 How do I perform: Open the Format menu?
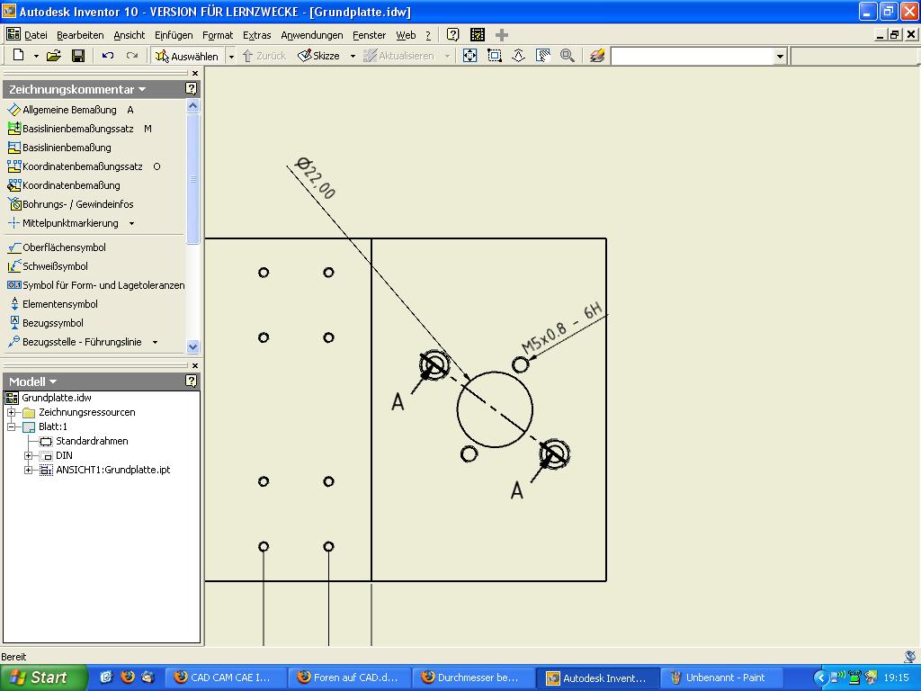[x=218, y=35]
